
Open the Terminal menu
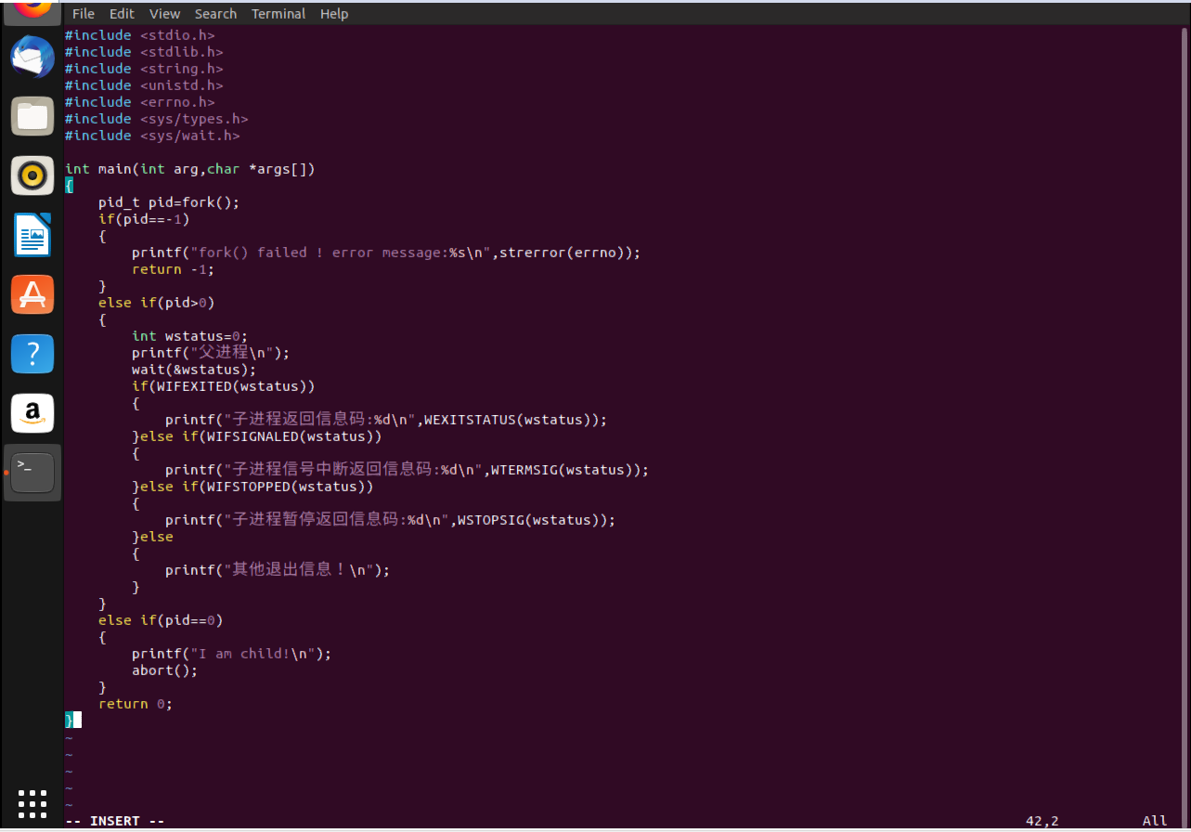(x=278, y=14)
